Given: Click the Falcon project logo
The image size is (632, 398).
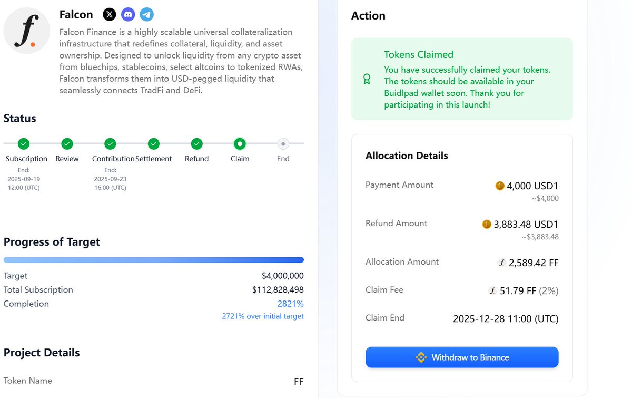Looking at the screenshot, I should [x=27, y=31].
